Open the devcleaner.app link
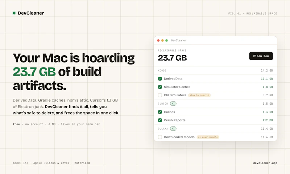This screenshot has height=174, width=290. click(x=265, y=163)
